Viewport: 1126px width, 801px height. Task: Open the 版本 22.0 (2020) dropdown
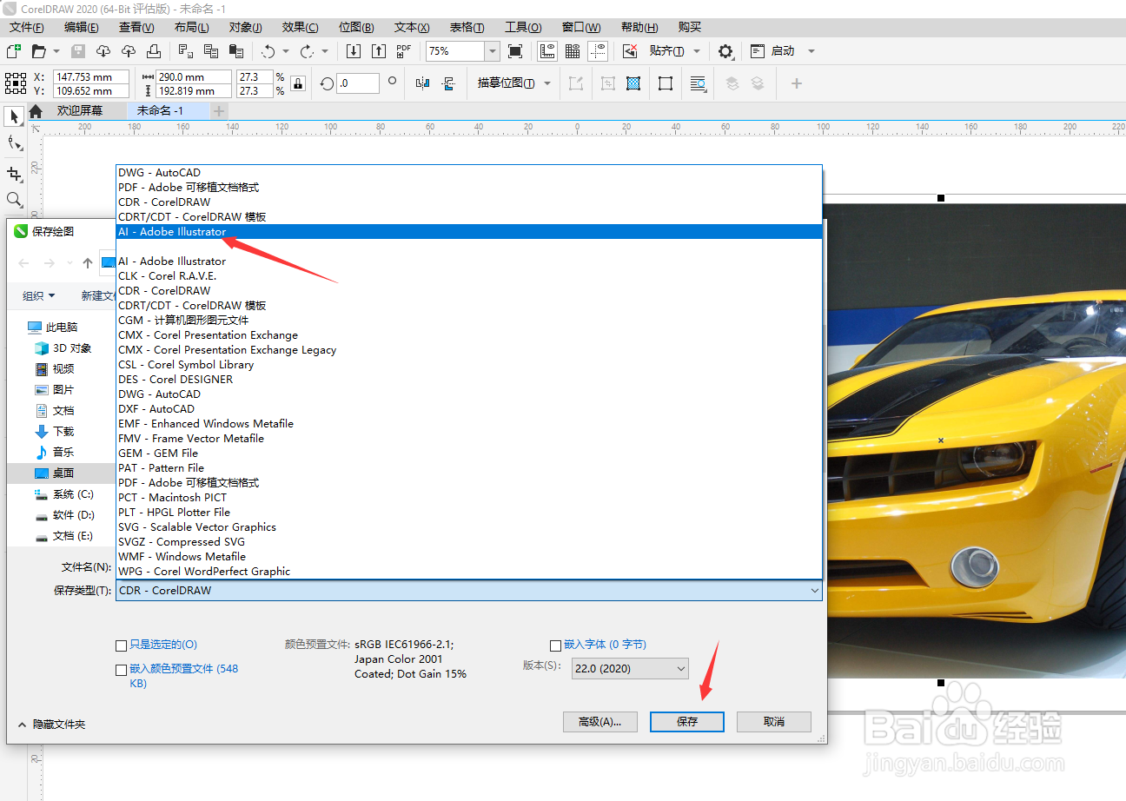point(630,669)
